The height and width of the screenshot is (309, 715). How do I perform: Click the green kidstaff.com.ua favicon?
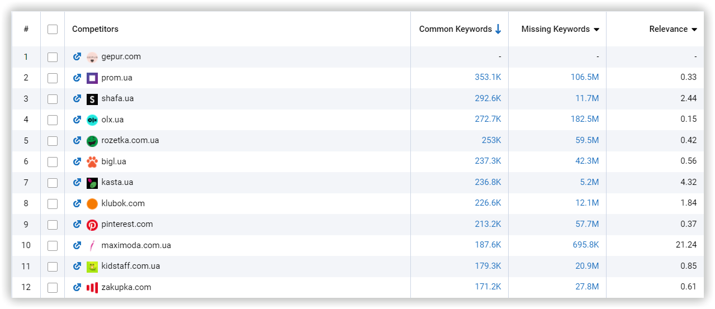tap(92, 267)
